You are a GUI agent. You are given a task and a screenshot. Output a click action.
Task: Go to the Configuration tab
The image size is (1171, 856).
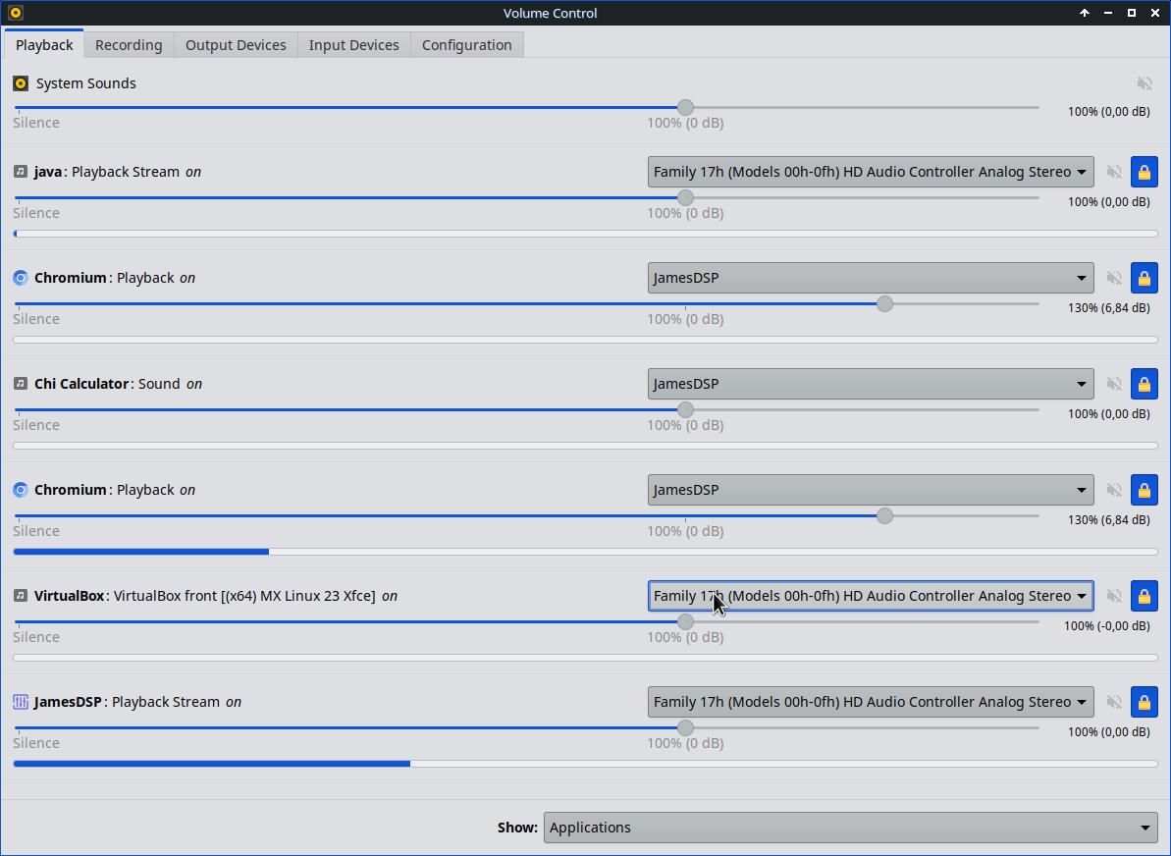click(466, 45)
